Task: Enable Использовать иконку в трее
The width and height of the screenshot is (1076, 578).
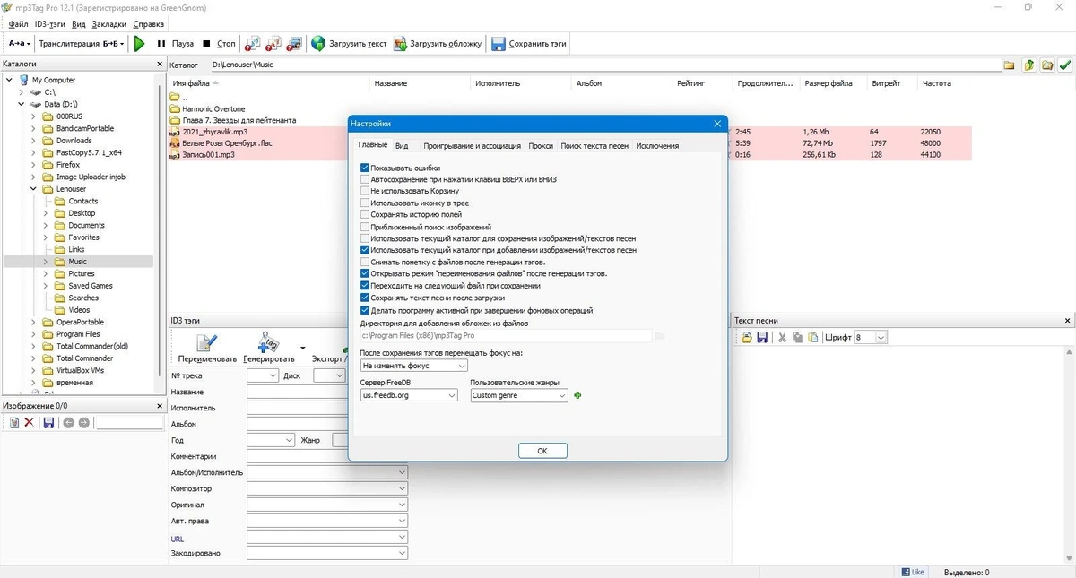Action: click(365, 203)
